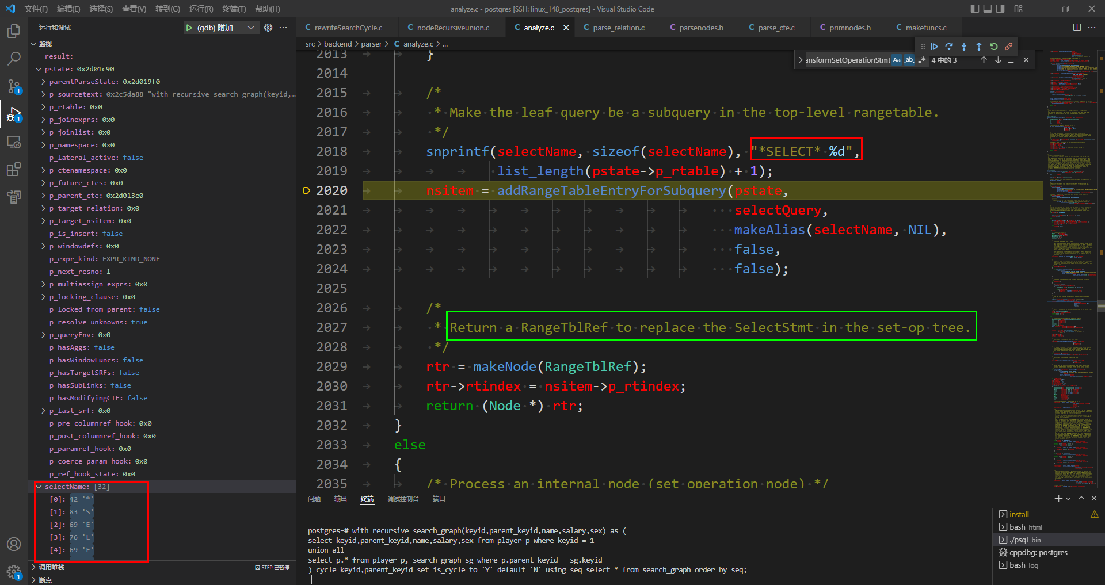Screen dimensions: 1105x585
Task: Toggle secondary sidebar layout button
Action: pos(1000,9)
